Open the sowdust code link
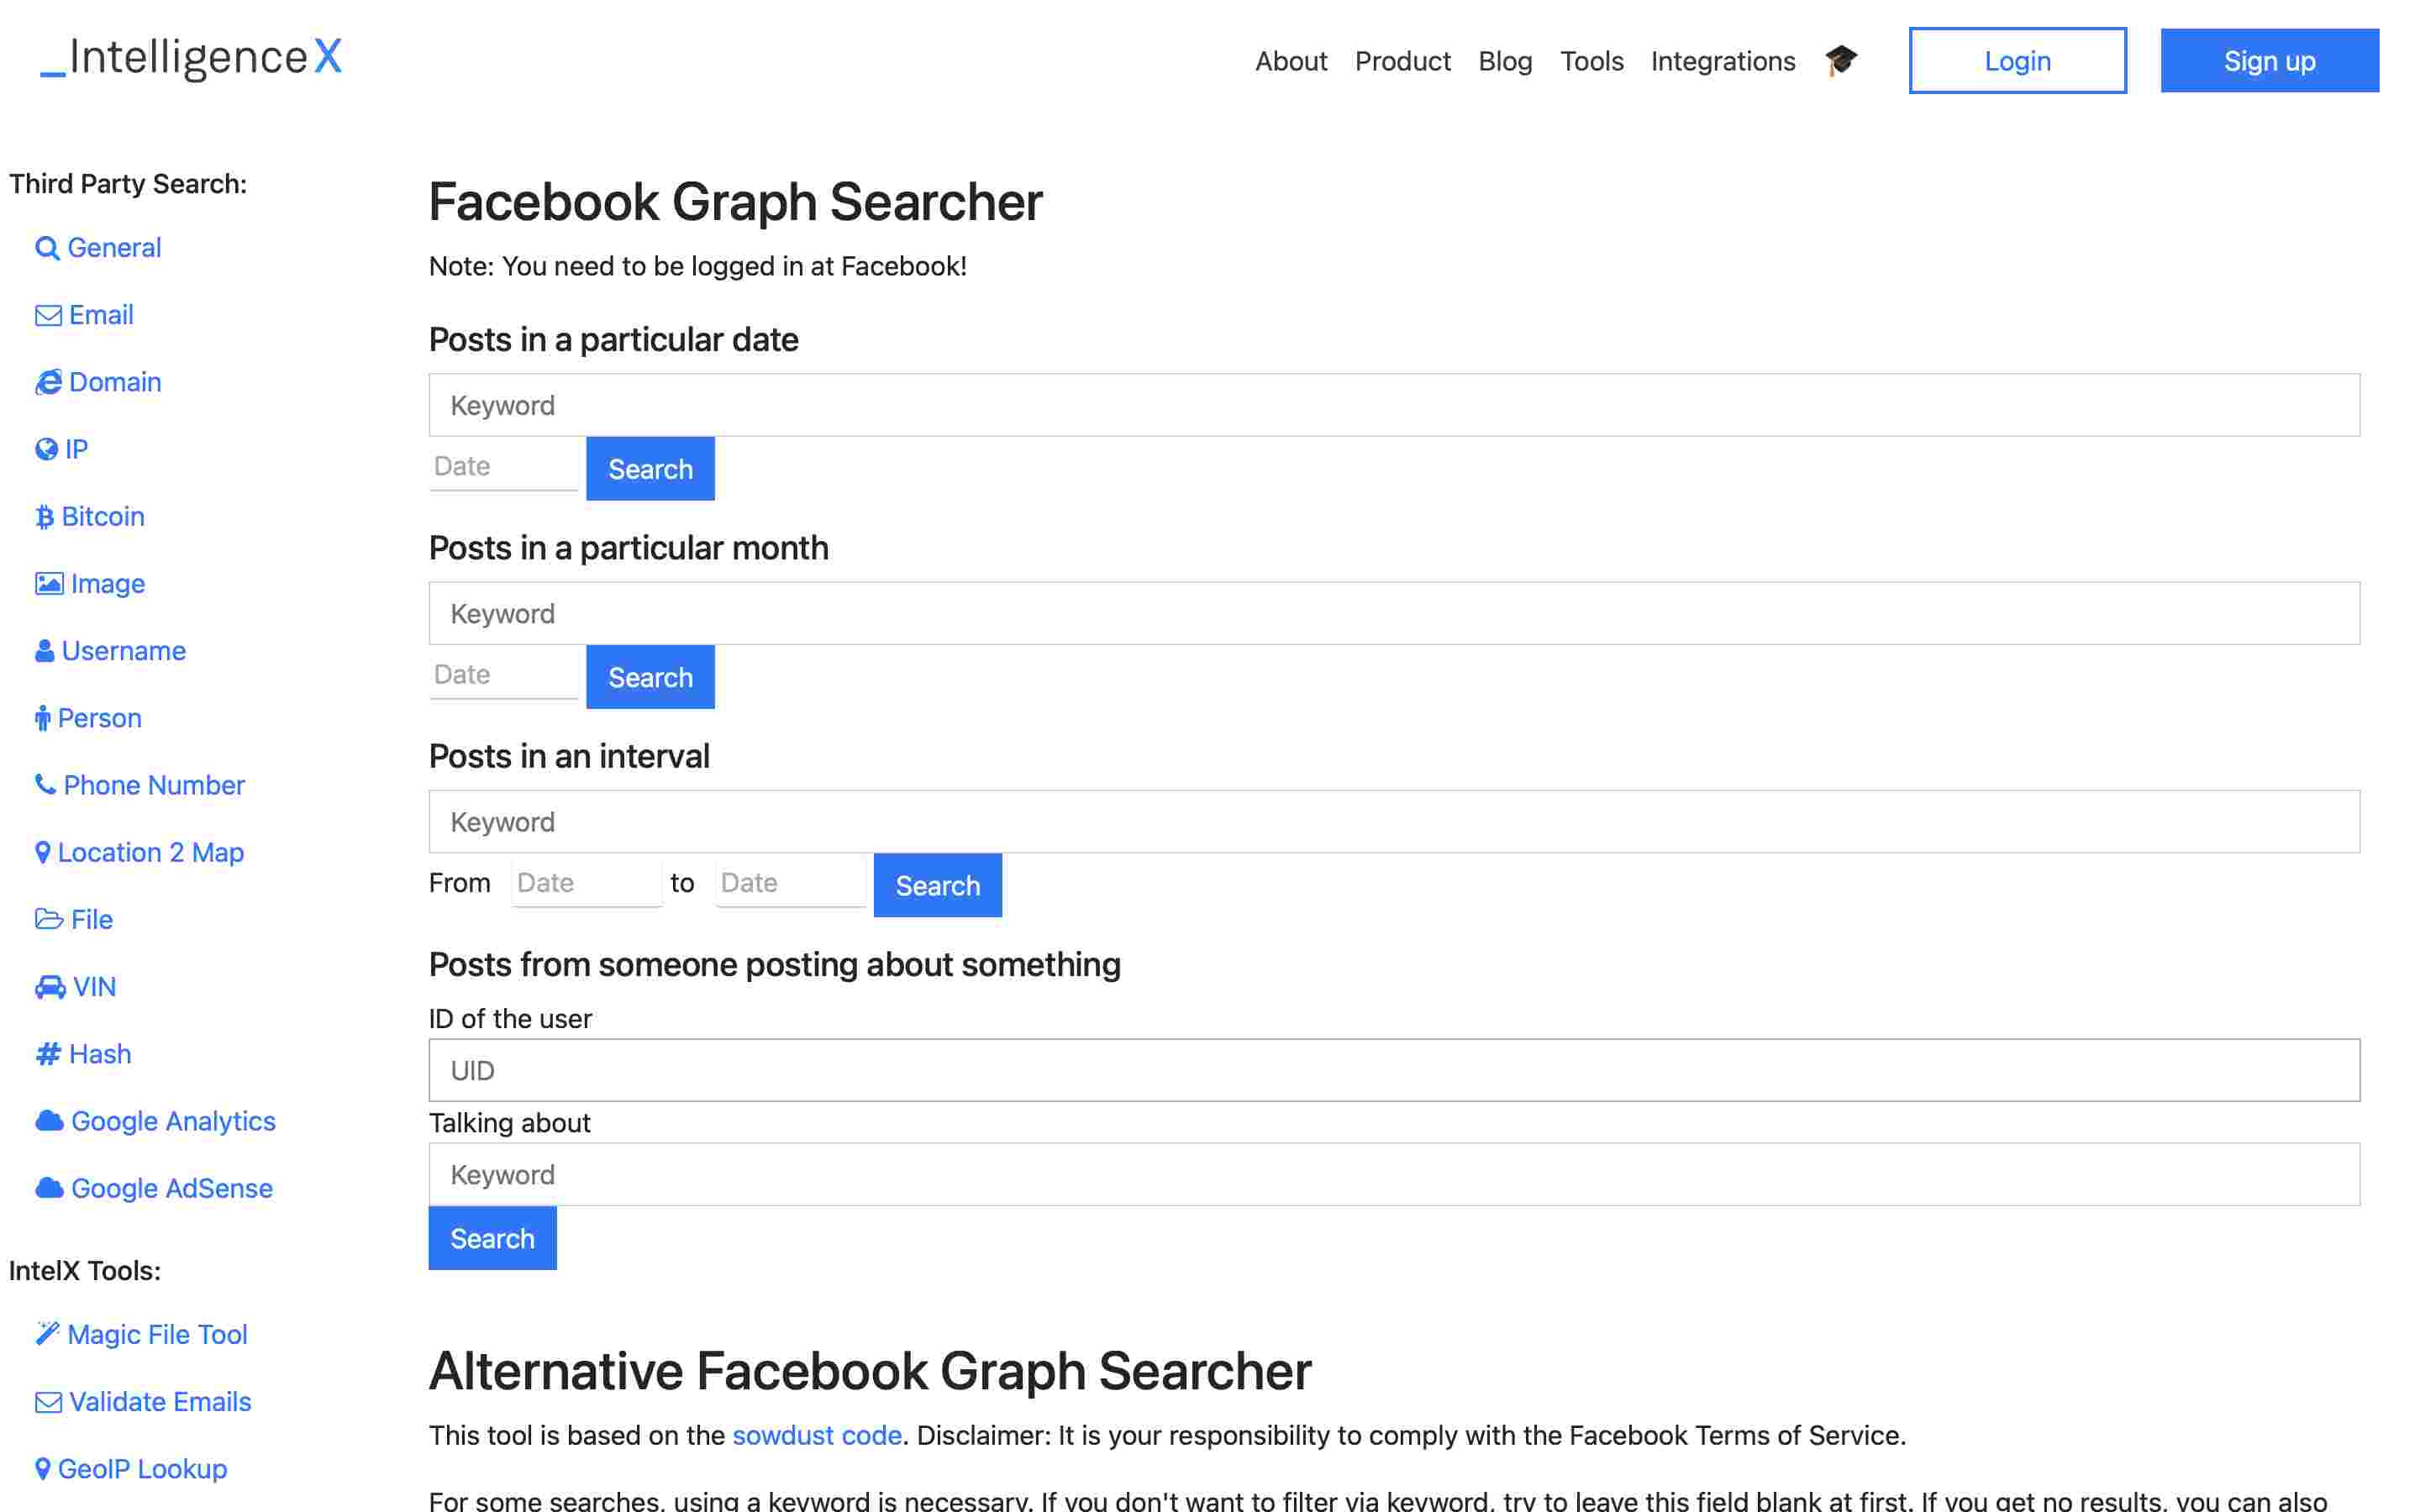Viewport: 2420px width, 1512px height. coord(816,1435)
